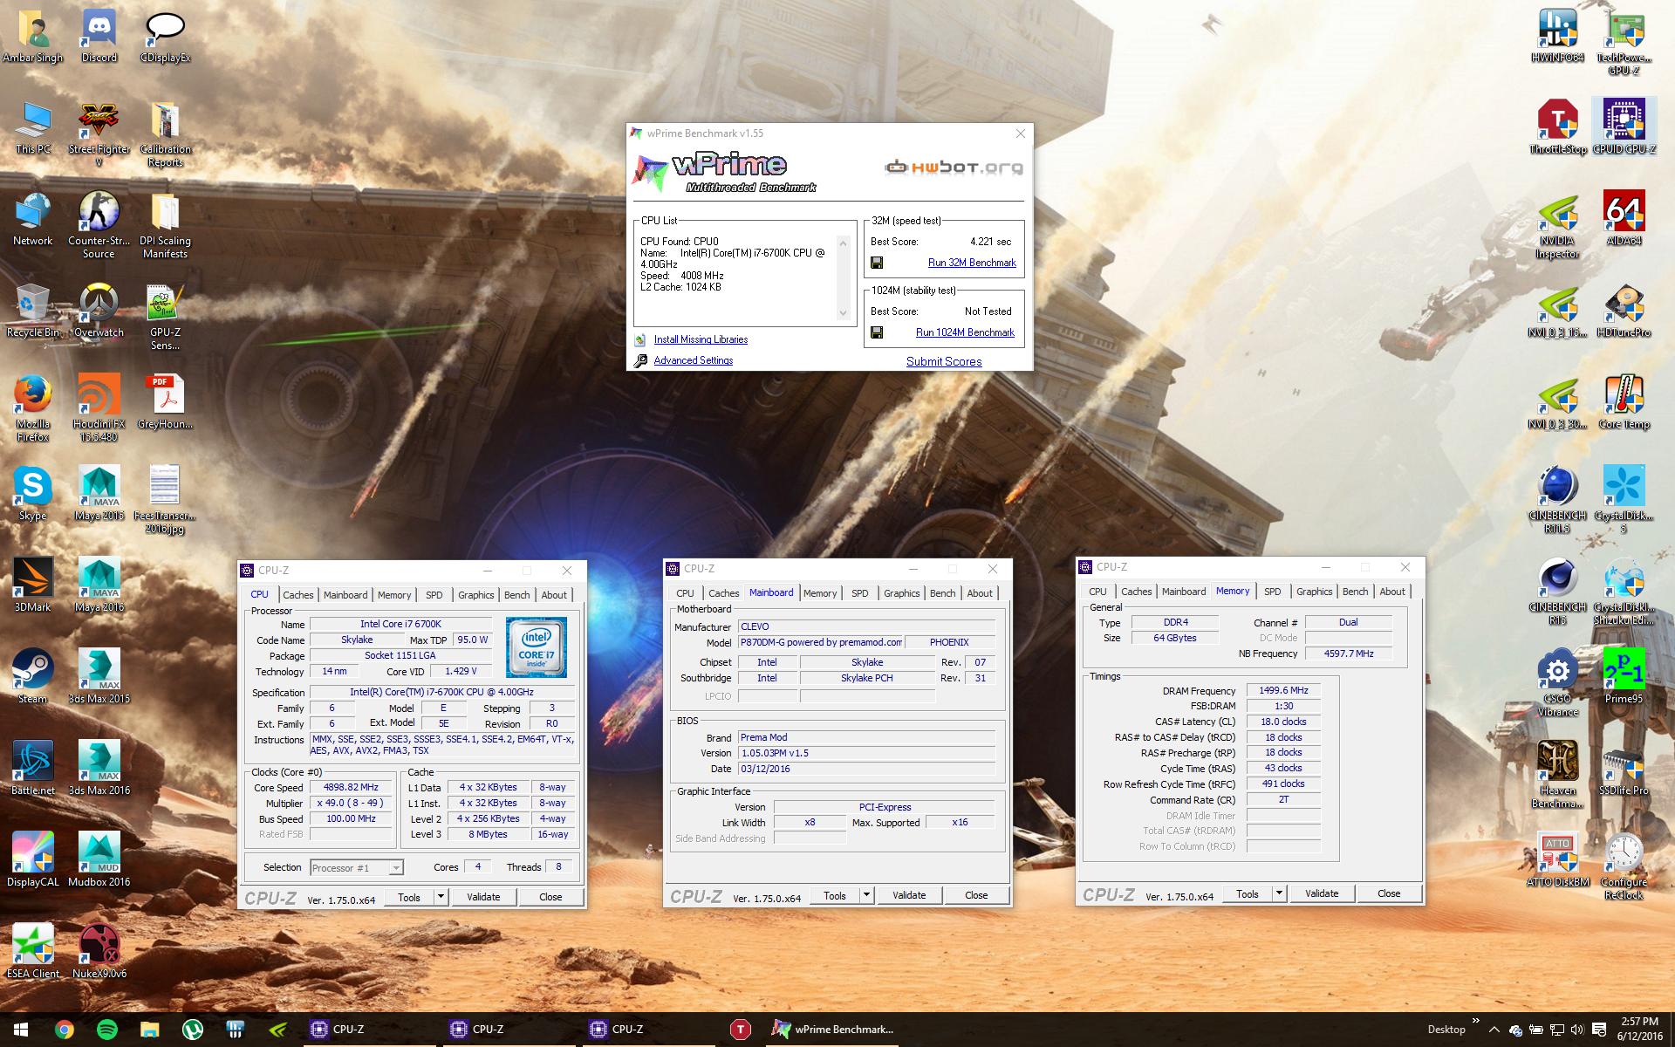Expand Tools dropdown arrow in CPU-Z Memory window
The width and height of the screenshot is (1675, 1047).
(1279, 893)
